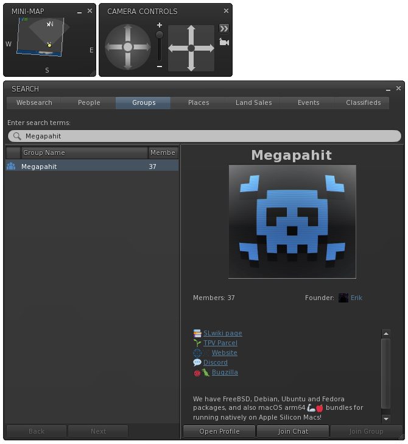
Task: Open the TPV Parcel link
Action: click(220, 343)
